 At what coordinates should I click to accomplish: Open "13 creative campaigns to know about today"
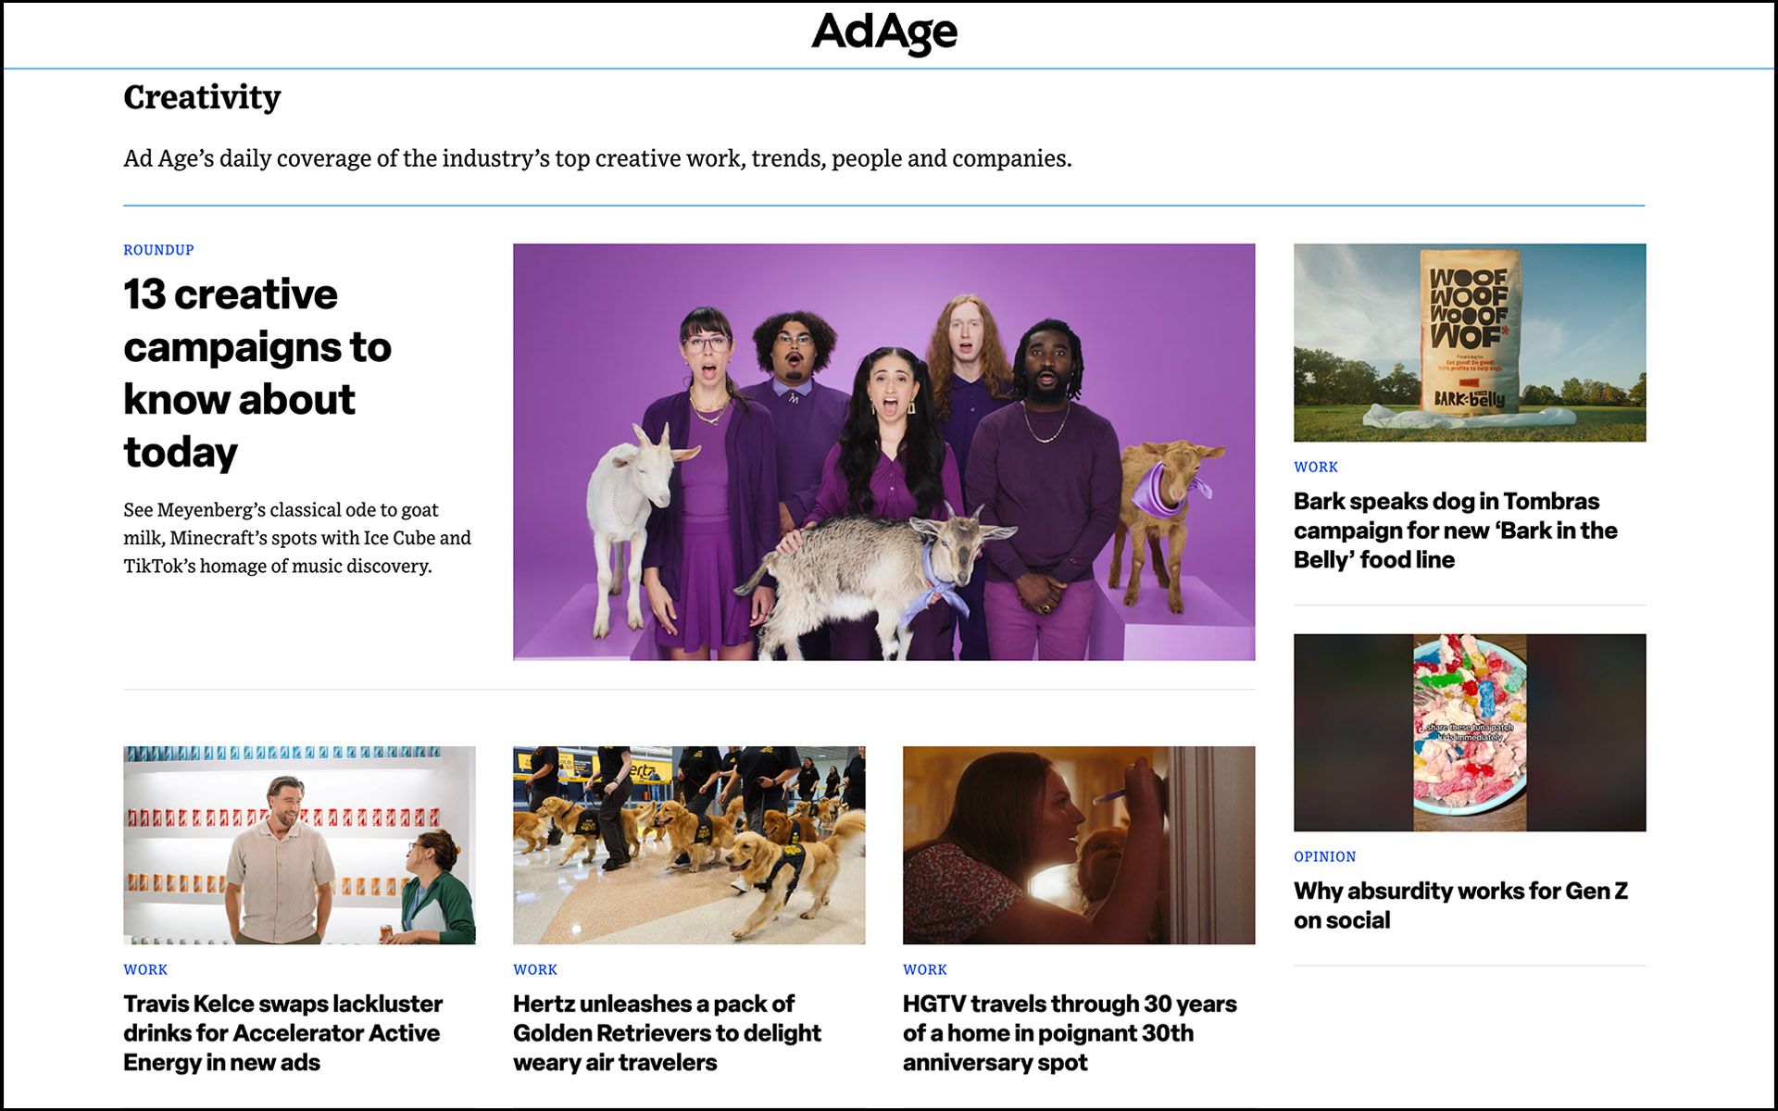pos(257,372)
